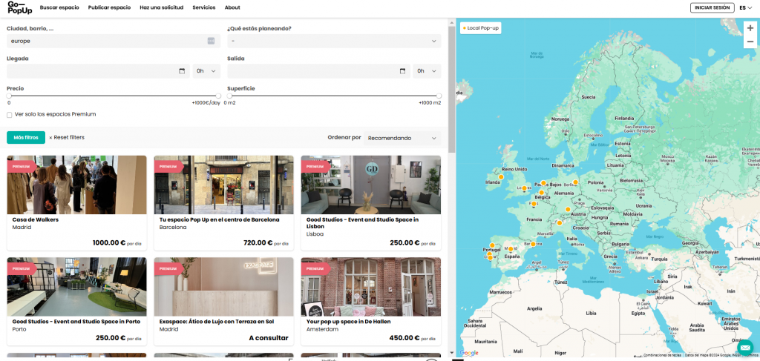Click the Precio slider left handle
Viewport: 760px width, 361px height.
pyautogui.click(x=9, y=96)
